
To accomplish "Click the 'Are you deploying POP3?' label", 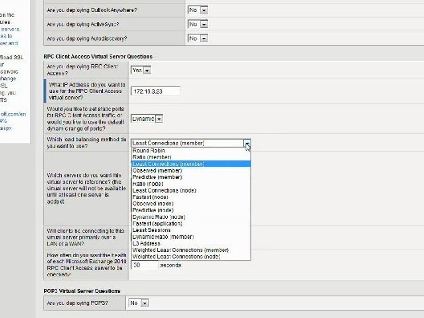I will coord(77,303).
